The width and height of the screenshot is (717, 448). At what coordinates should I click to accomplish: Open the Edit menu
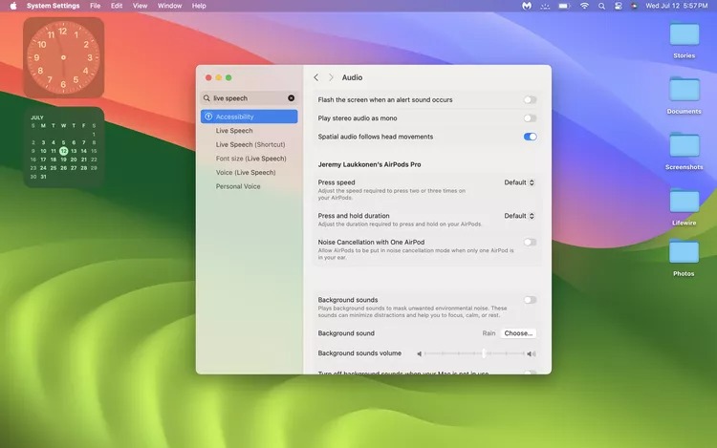coord(117,6)
